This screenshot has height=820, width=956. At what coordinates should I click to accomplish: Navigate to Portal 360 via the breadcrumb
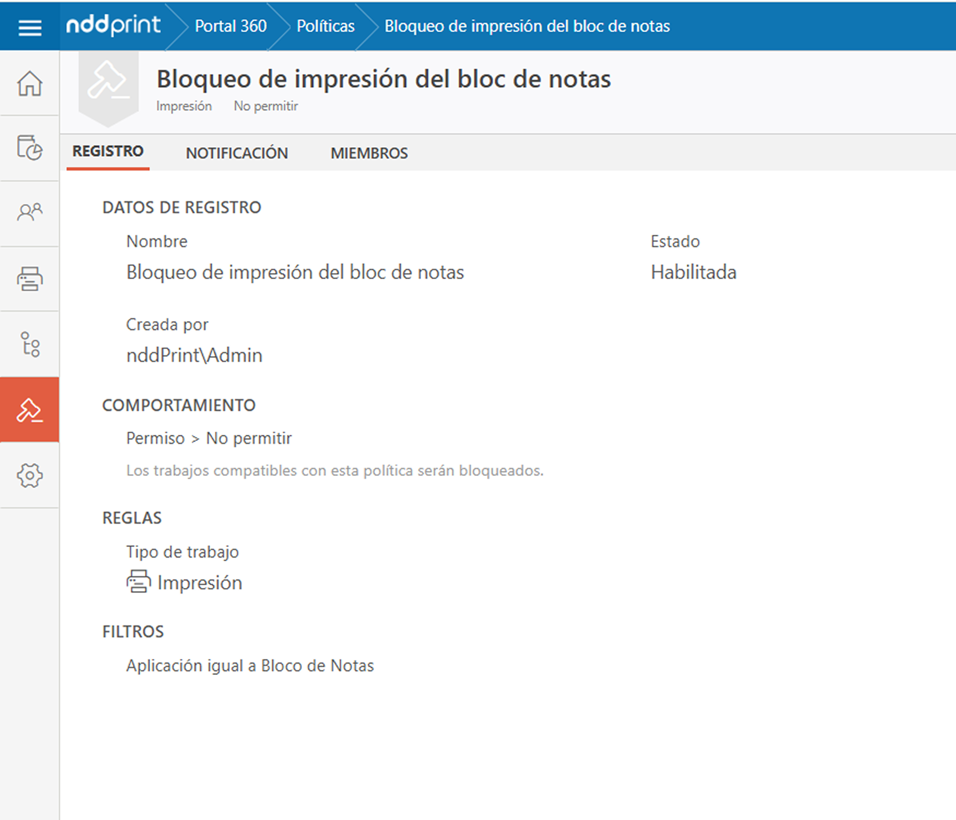point(231,26)
